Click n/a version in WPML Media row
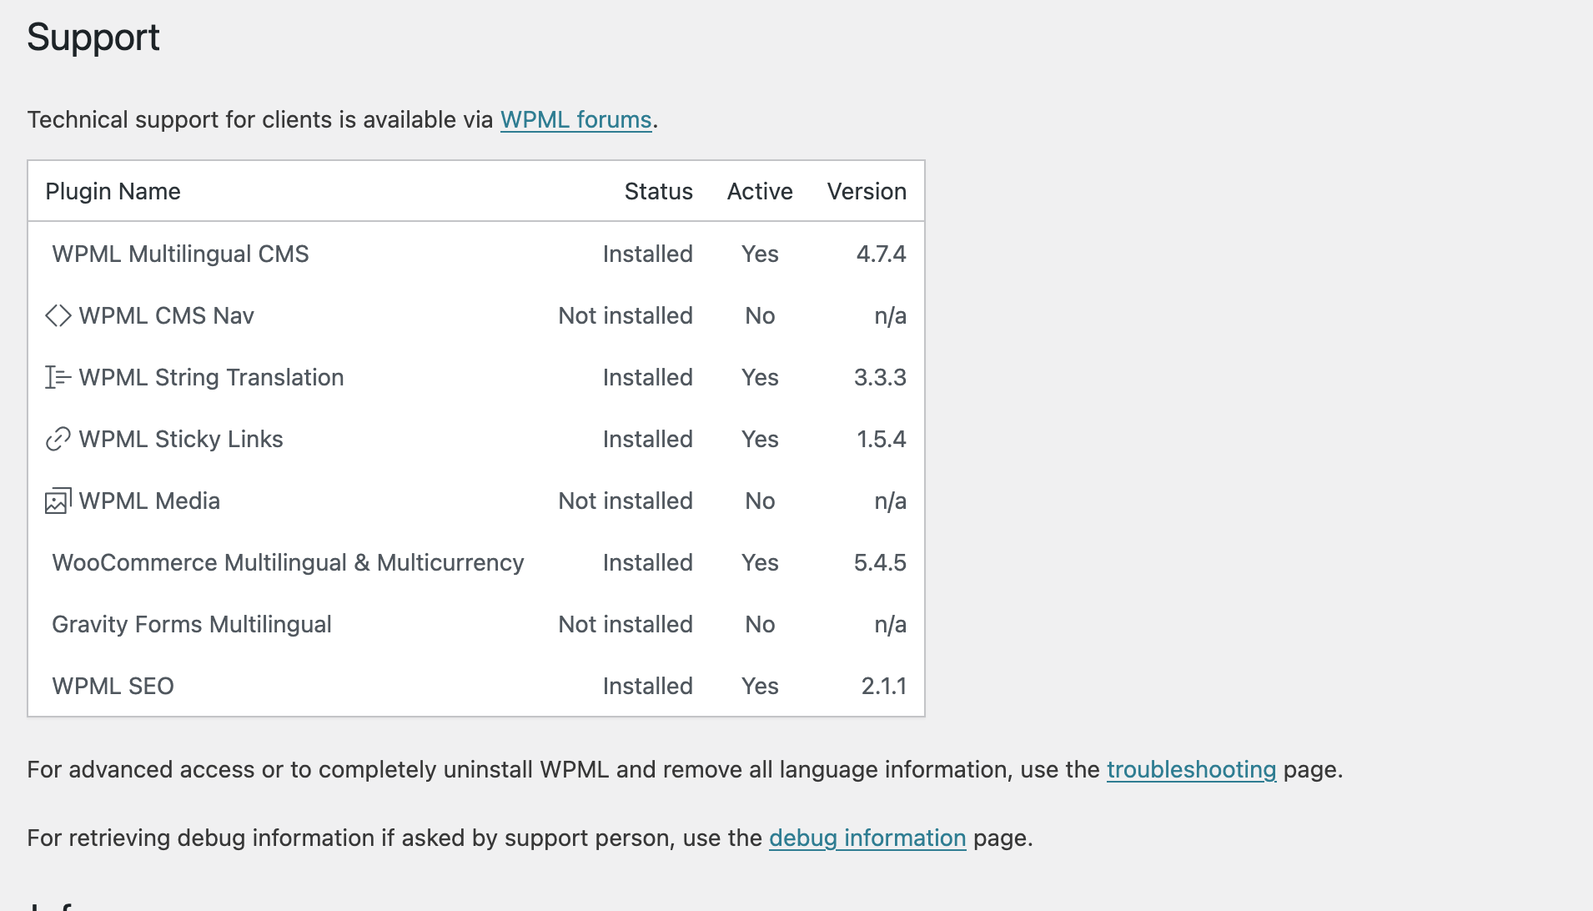The height and width of the screenshot is (911, 1593). [x=890, y=501]
